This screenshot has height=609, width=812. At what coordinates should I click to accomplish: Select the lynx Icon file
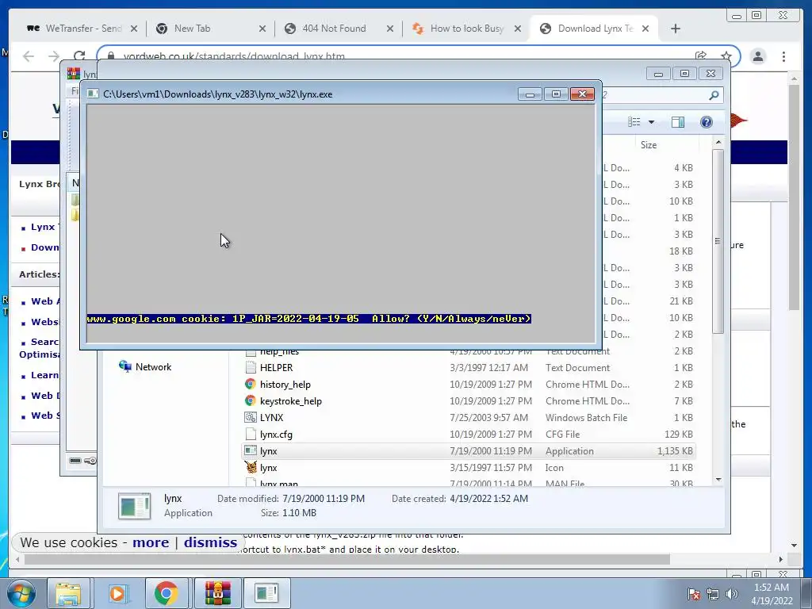(x=469, y=468)
